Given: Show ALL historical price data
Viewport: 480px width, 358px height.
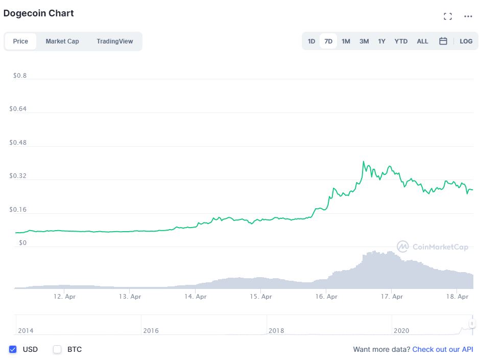Looking at the screenshot, I should [422, 41].
